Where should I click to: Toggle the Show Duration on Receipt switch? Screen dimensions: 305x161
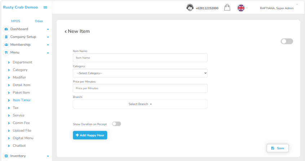click(116, 124)
